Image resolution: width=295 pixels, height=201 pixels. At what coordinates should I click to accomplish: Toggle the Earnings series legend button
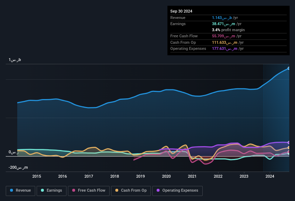pos(52,191)
